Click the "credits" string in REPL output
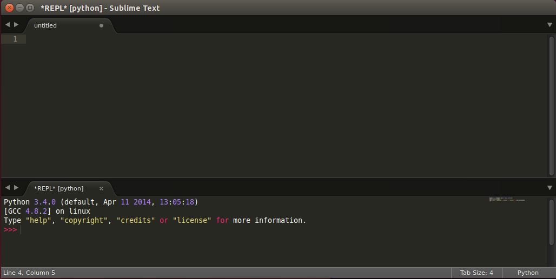This screenshot has width=556, height=279. pos(136,220)
